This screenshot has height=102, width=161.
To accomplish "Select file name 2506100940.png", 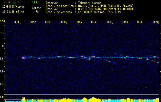I will [13, 7].
